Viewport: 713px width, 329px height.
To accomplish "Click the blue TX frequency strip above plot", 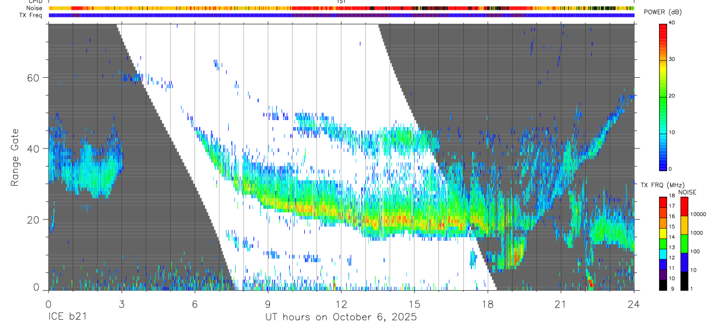I will click(x=341, y=15).
